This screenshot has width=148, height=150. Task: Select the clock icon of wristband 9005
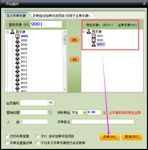(x=17, y=36)
